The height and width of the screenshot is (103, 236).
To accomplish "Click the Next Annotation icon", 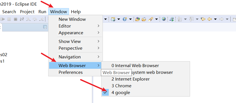I will [x=179, y=19].
